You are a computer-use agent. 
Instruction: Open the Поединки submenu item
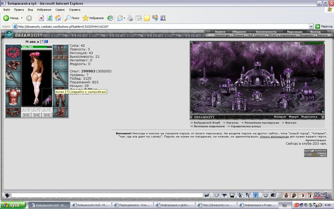tap(307, 35)
